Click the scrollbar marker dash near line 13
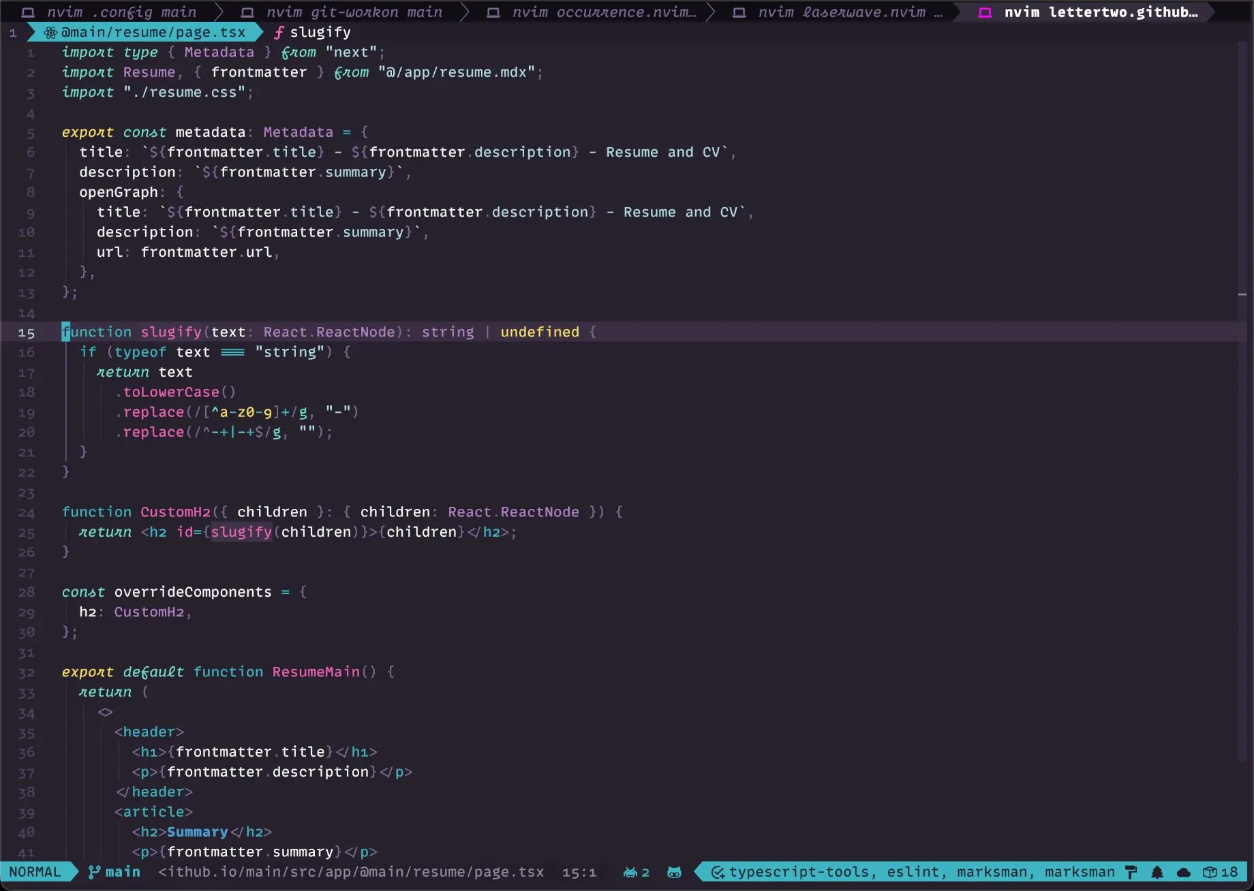 pos(1242,294)
